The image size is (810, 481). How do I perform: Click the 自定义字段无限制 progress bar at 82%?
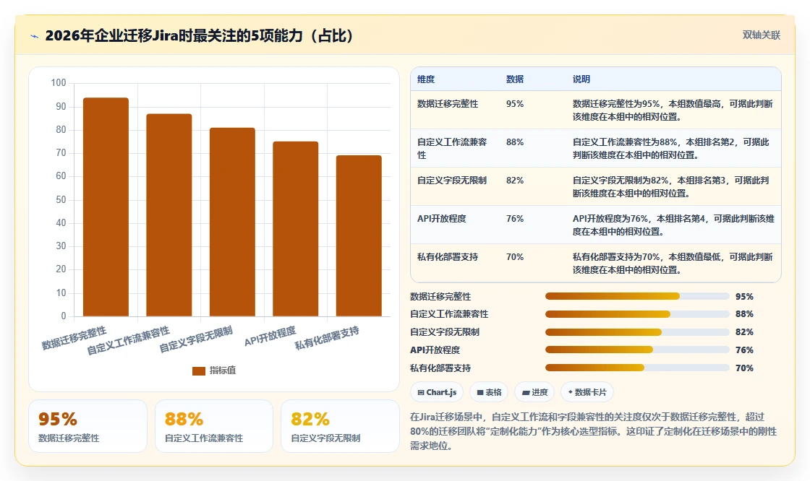coord(637,331)
